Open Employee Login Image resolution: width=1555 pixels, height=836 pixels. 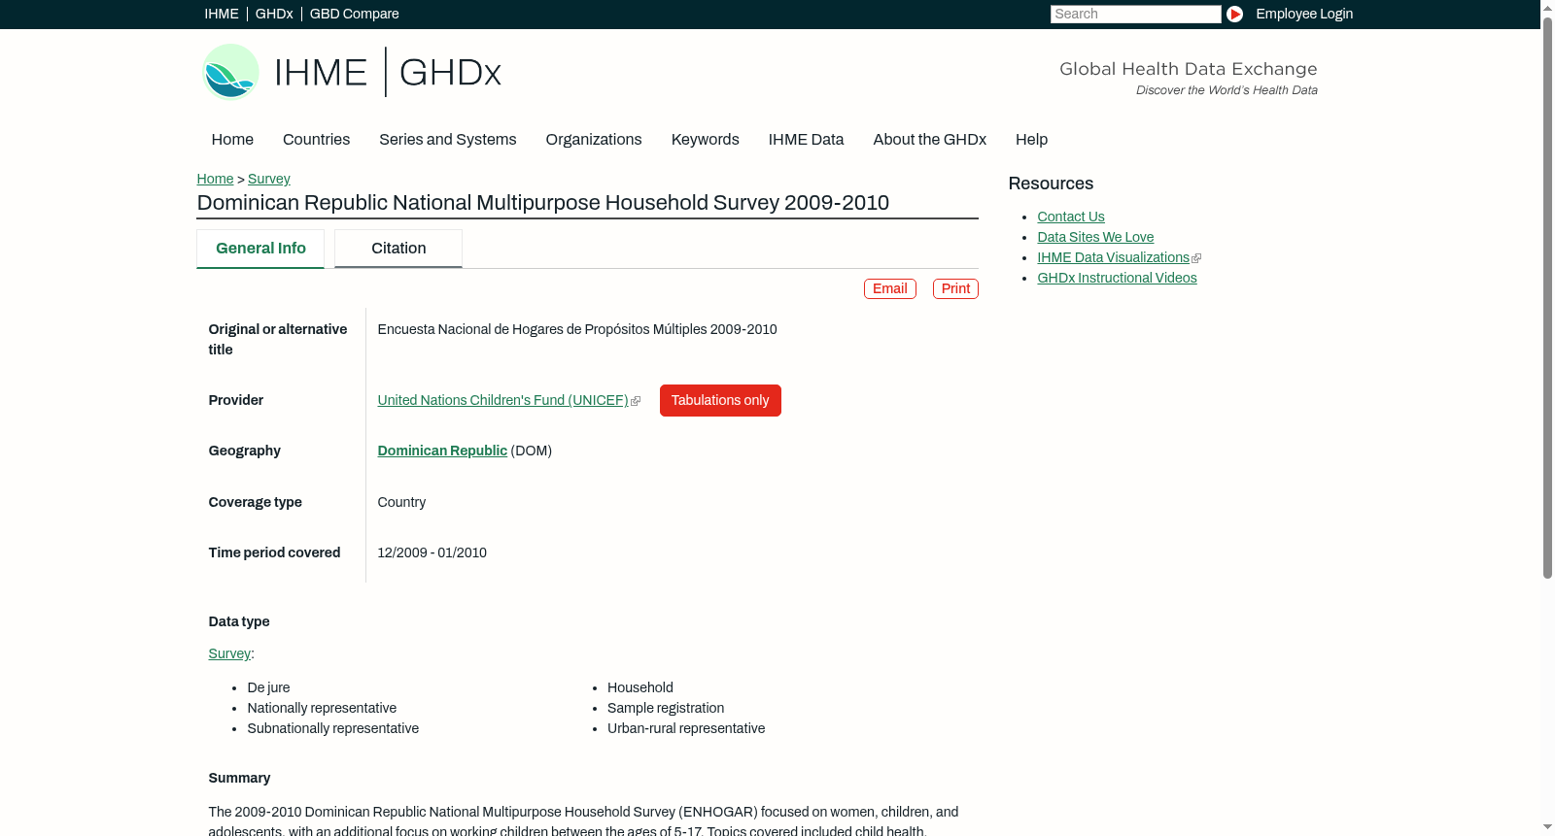(1304, 14)
